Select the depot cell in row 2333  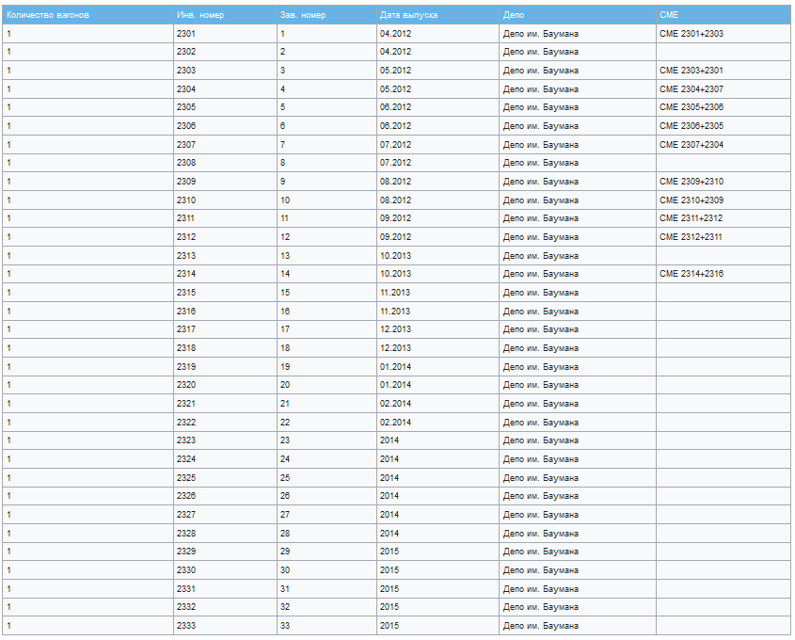click(541, 626)
